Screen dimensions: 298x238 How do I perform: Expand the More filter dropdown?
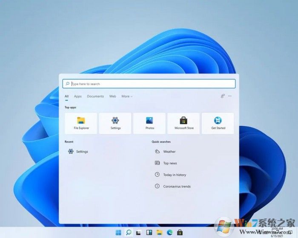click(x=127, y=96)
